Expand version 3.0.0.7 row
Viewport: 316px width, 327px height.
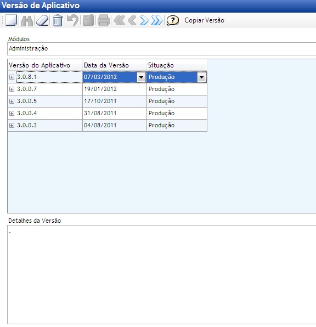coord(12,89)
